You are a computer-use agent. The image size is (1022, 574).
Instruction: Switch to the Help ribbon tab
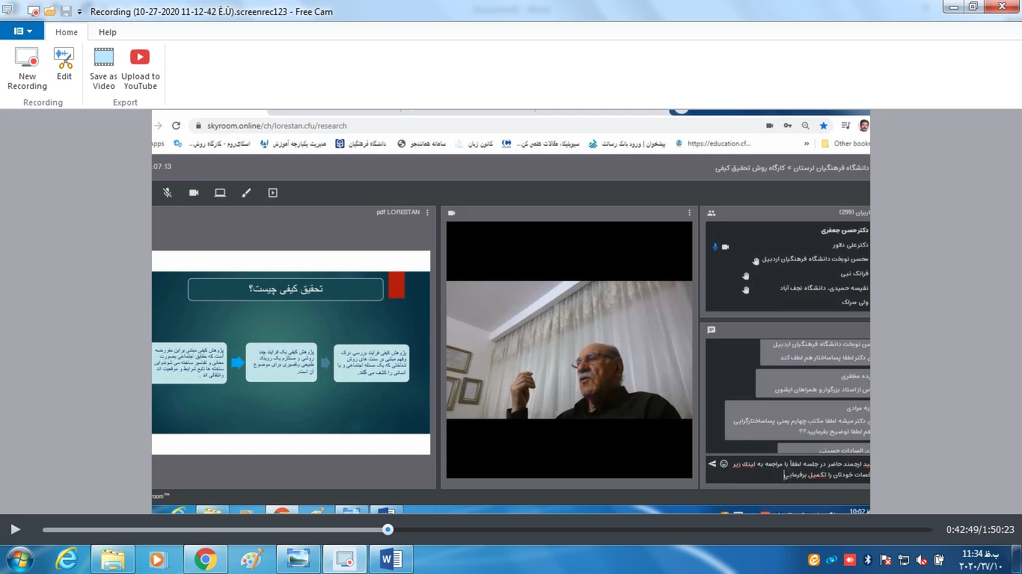point(108,32)
